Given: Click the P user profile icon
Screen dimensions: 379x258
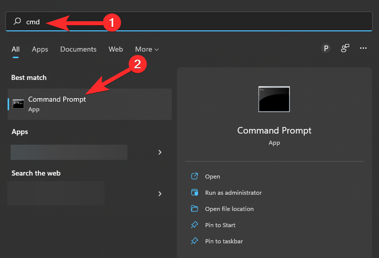Looking at the screenshot, I should [x=326, y=48].
